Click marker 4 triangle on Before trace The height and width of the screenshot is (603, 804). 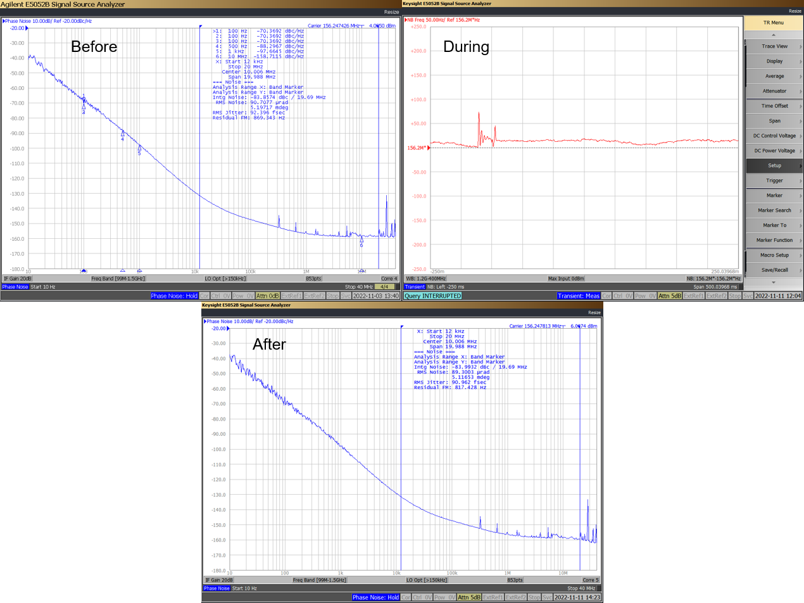[x=122, y=133]
